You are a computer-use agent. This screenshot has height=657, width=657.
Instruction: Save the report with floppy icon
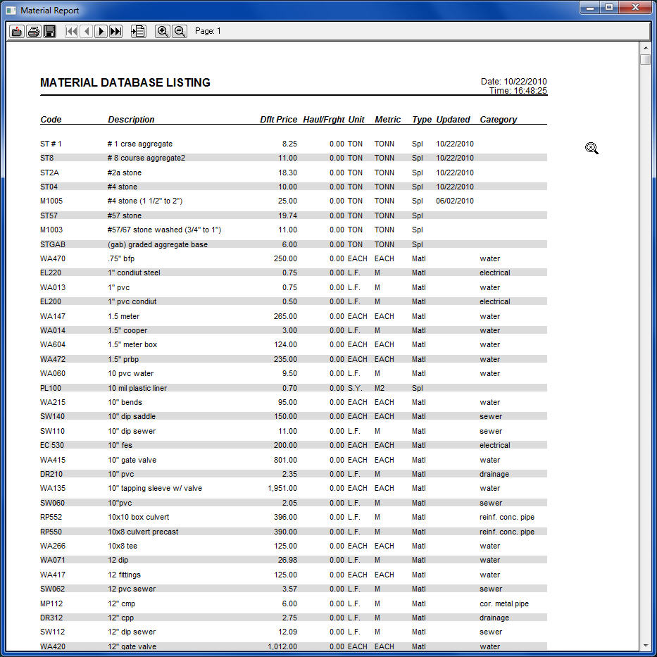tap(50, 32)
